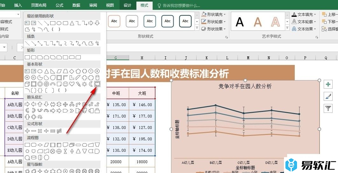This screenshot has height=173, width=338.
Task: Select the Flowchart Decision diamond
Action: 40,145
